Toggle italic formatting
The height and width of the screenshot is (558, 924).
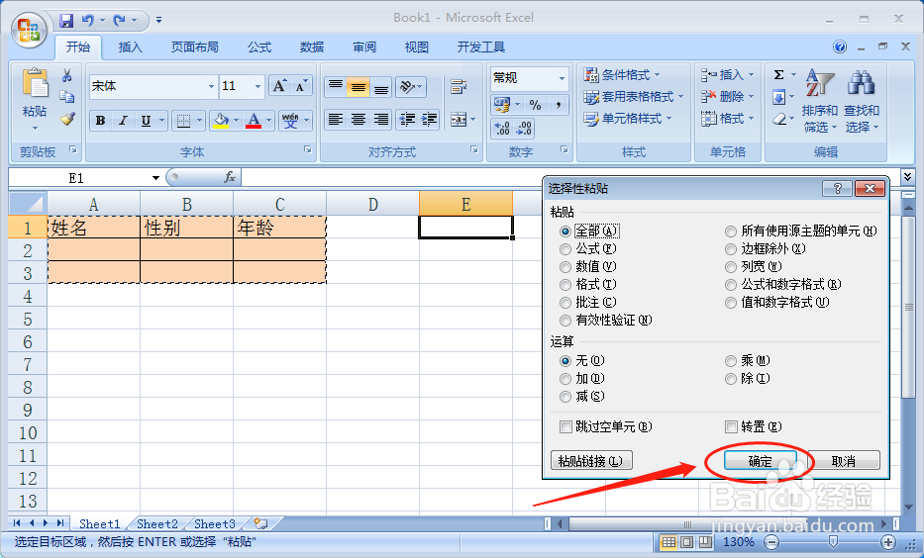(x=123, y=121)
